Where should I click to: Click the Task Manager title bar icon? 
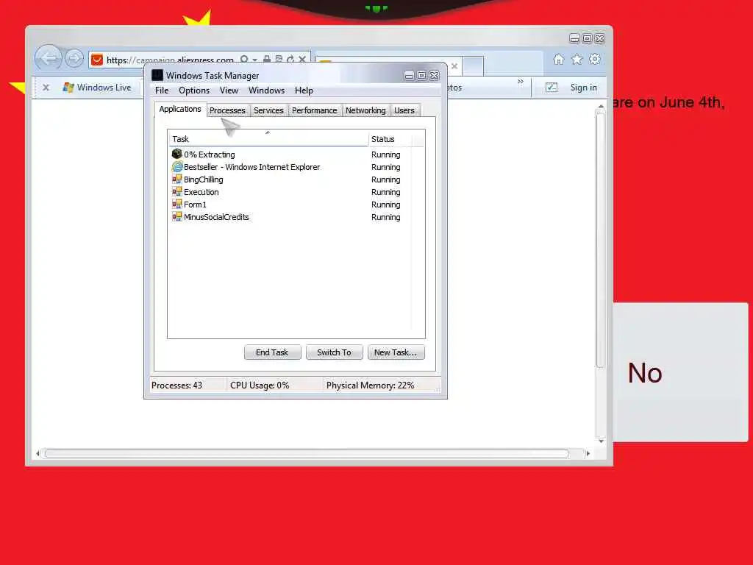point(157,75)
